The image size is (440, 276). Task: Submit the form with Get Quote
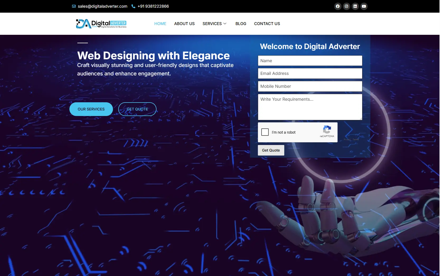tap(271, 150)
